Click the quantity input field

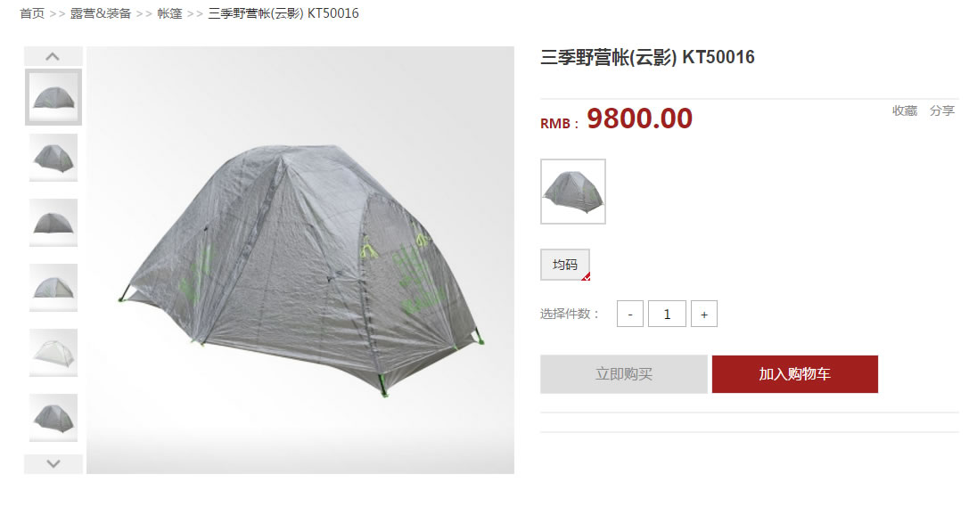coord(667,314)
